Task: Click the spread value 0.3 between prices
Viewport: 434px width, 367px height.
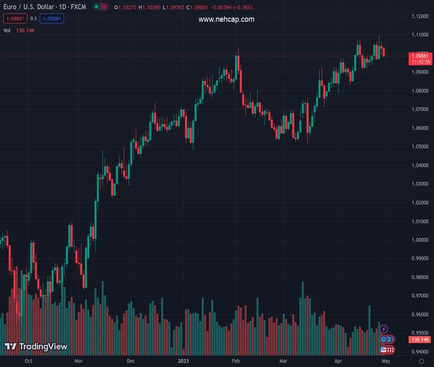Action: [33, 18]
